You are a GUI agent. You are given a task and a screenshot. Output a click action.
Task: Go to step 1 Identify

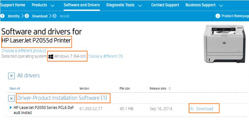pyautogui.click(x=14, y=16)
